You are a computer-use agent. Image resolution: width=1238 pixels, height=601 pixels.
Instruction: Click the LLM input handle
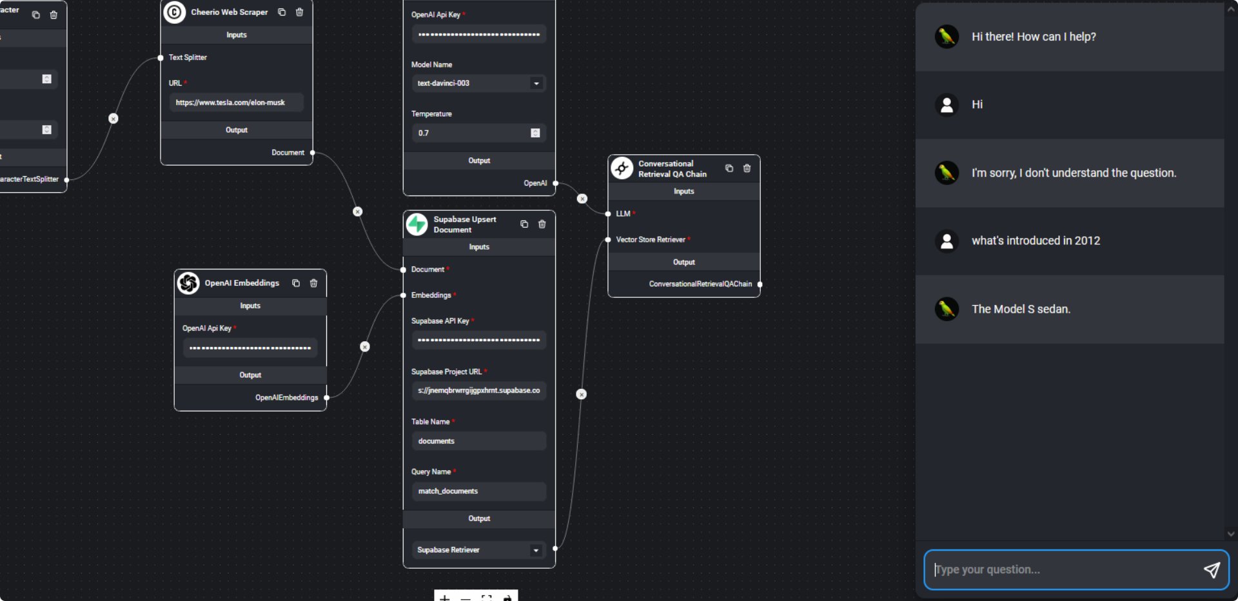tap(608, 213)
